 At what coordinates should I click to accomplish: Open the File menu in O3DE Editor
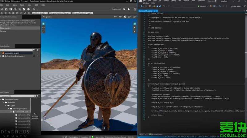tap(2, 5)
